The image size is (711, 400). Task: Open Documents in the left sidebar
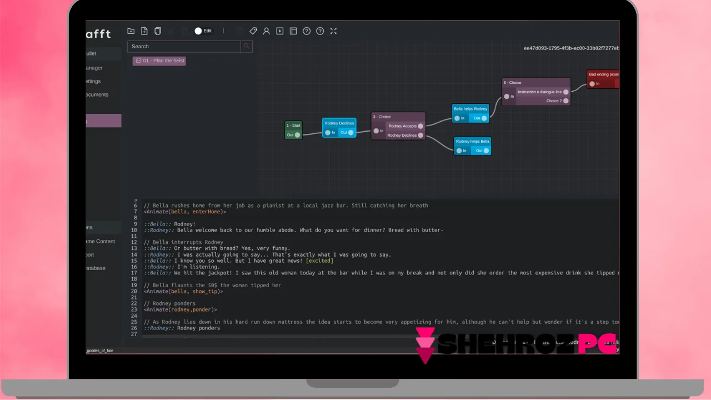coord(97,94)
